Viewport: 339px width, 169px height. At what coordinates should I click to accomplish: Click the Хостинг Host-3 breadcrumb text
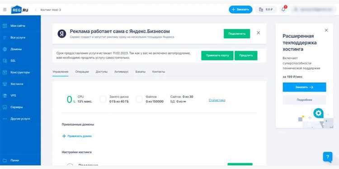[x=51, y=10]
